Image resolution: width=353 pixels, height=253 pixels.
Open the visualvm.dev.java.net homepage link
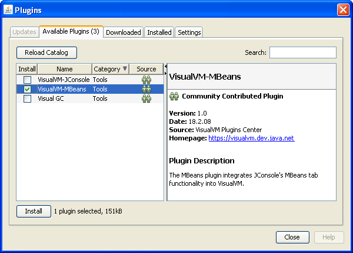tap(251, 138)
